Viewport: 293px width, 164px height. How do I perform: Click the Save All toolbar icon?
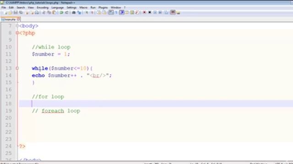pos(21,13)
